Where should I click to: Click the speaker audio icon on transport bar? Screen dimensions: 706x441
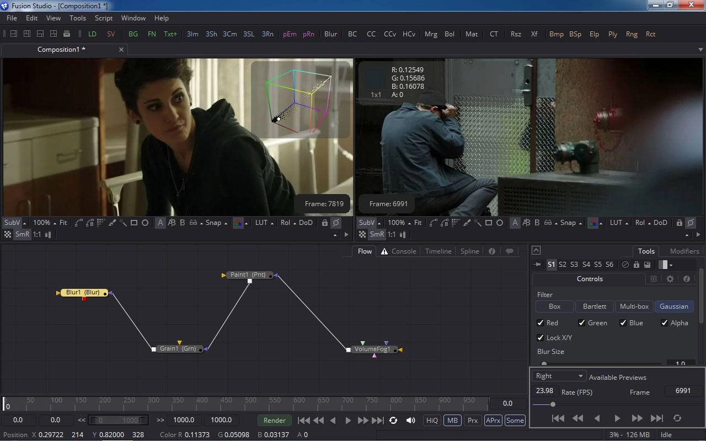click(410, 420)
